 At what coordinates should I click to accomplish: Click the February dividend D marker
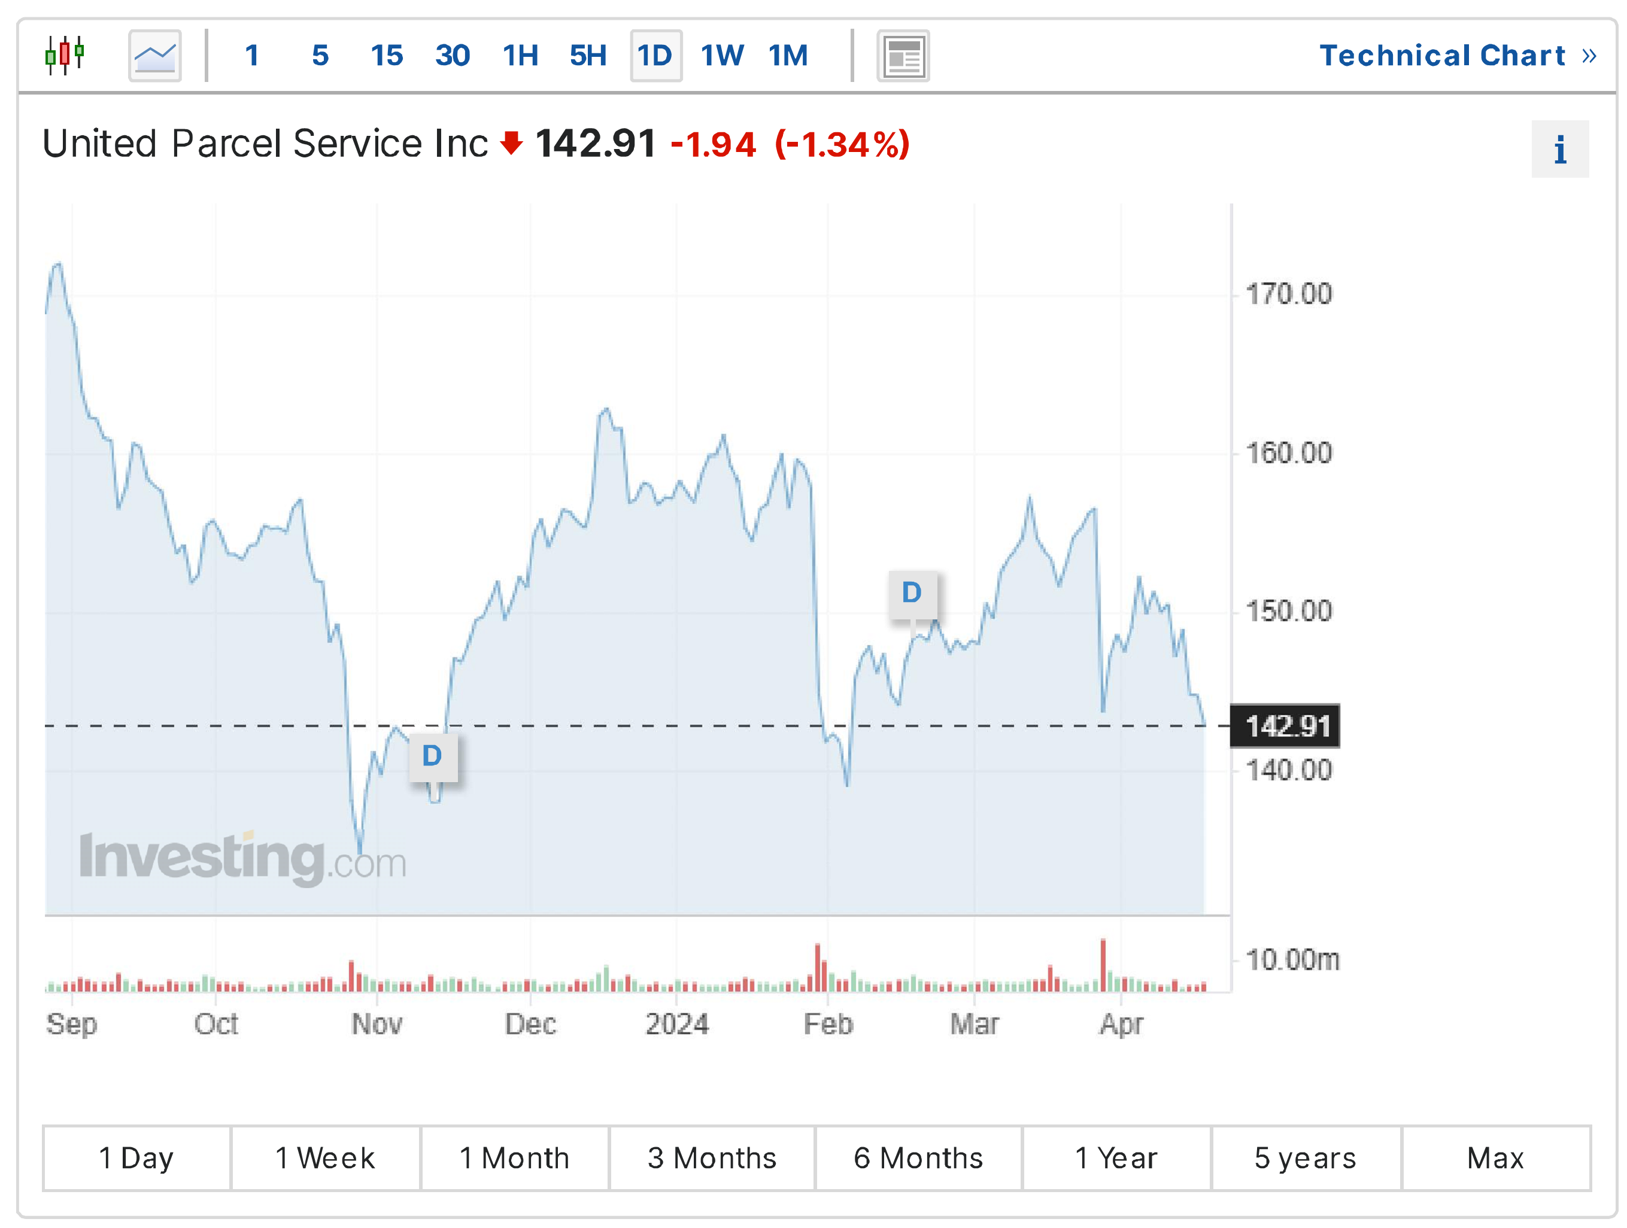tap(912, 592)
